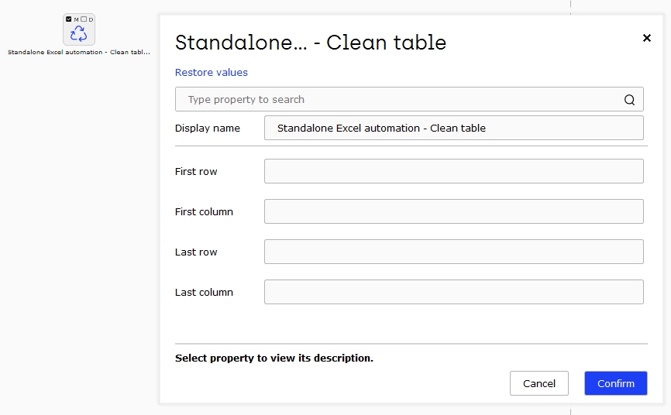Select the Last column property label

point(204,292)
